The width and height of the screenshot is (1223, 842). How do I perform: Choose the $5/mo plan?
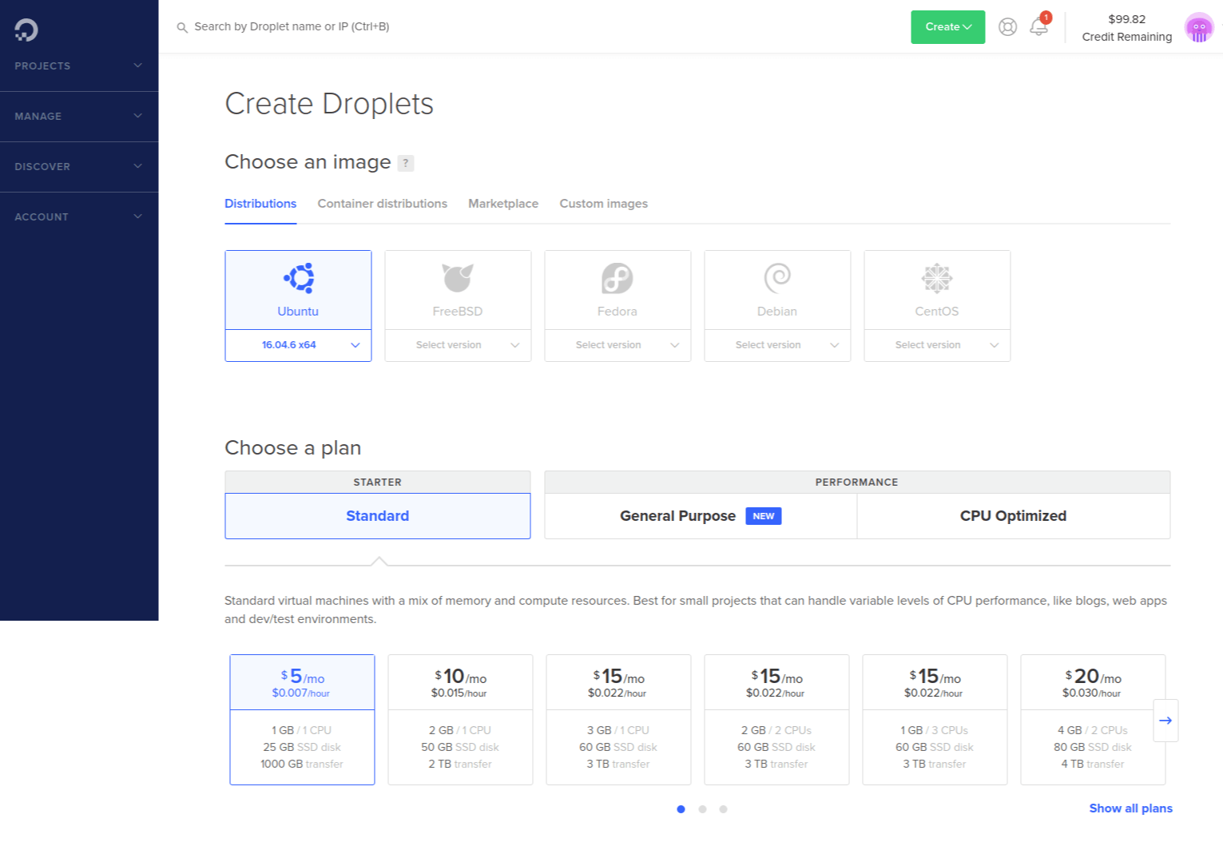point(302,720)
